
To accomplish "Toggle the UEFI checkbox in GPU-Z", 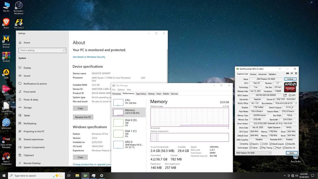I will 290,95.
